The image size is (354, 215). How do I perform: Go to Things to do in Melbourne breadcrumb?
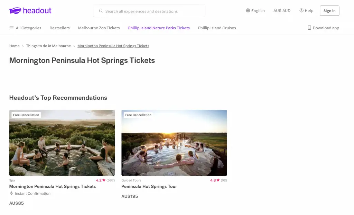[48, 46]
